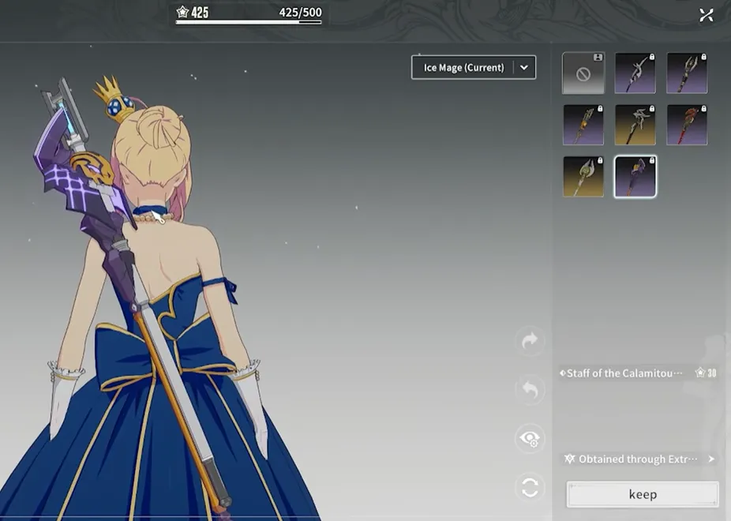Select the silver scythe staff in top row

pos(635,73)
